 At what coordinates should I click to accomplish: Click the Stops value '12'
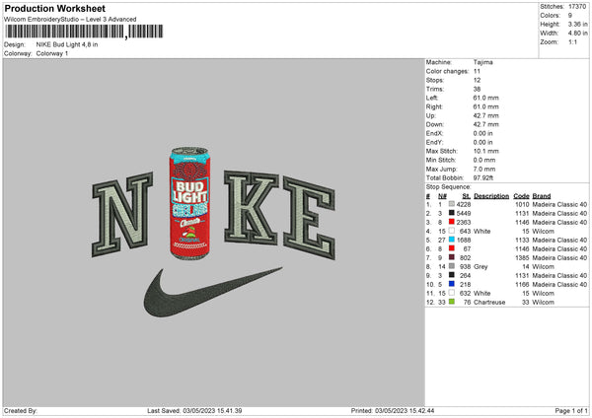477,80
